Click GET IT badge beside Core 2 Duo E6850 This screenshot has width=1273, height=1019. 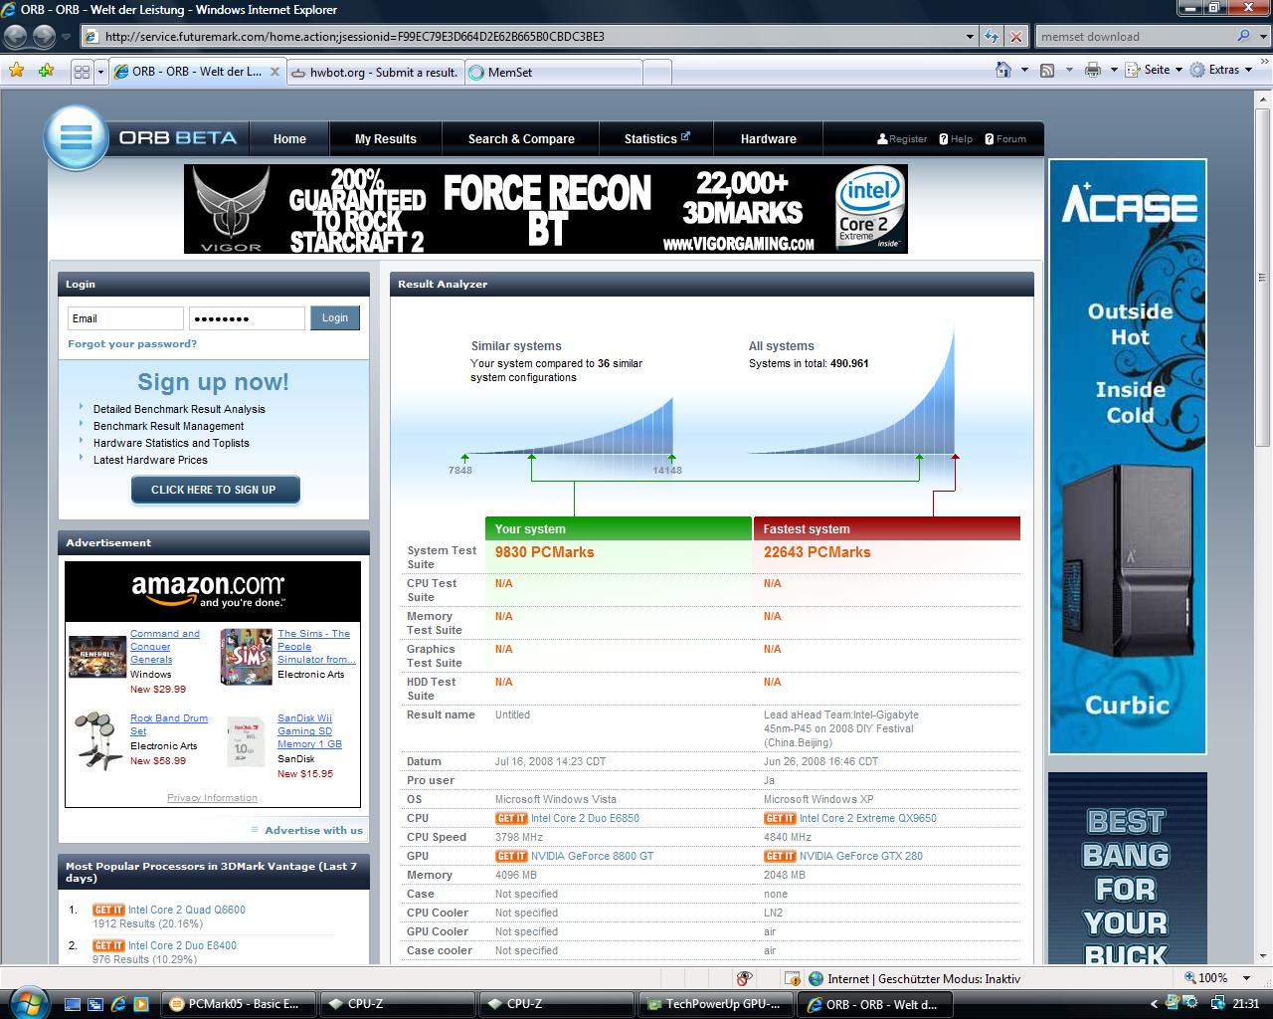[x=511, y=818]
